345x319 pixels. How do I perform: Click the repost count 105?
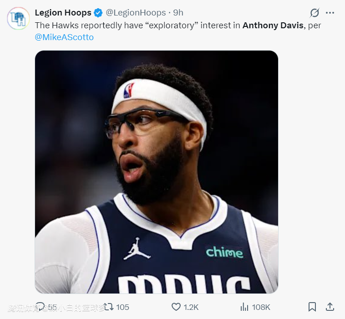click(x=122, y=307)
